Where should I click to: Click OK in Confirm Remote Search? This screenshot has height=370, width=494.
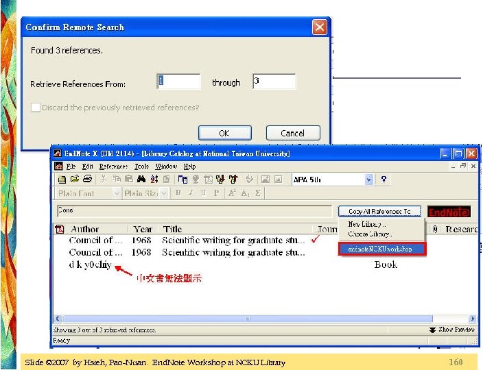pos(224,133)
